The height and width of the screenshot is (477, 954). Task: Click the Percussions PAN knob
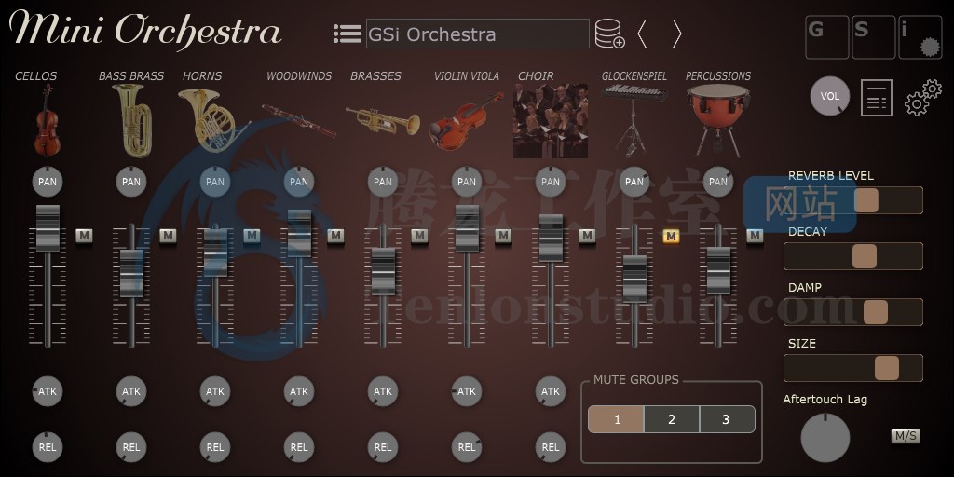point(718,182)
